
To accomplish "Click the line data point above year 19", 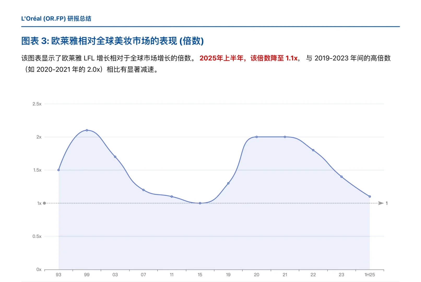I will pyautogui.click(x=228, y=183).
